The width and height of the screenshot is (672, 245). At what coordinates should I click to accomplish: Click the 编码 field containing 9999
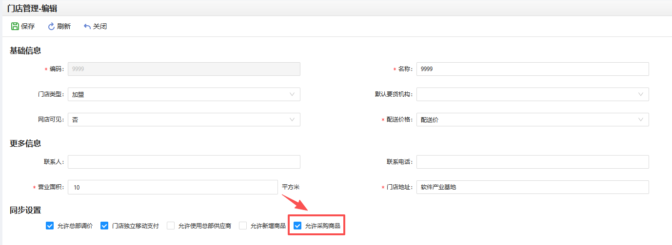point(184,69)
